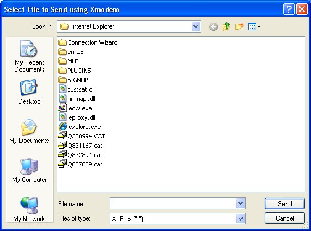The width and height of the screenshot is (311, 231).
Task: Select the folder name SIGNUP
Action: (x=78, y=80)
